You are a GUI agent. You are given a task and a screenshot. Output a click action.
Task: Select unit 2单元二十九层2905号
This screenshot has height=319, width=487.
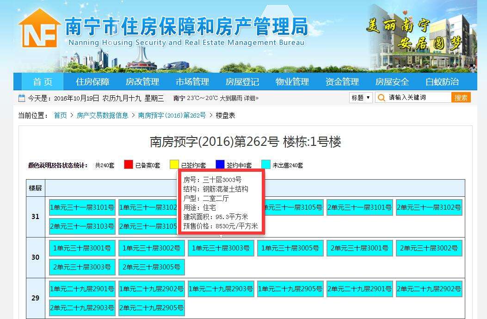[152, 308]
